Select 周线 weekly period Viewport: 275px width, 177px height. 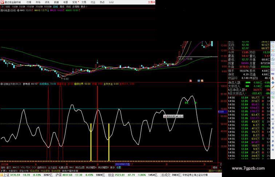(62, 7)
